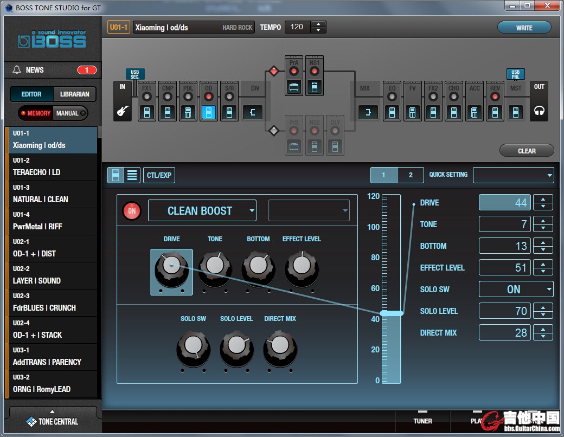This screenshot has height=437, width=564.
Task: Select the MST master block icon
Action: click(515, 112)
